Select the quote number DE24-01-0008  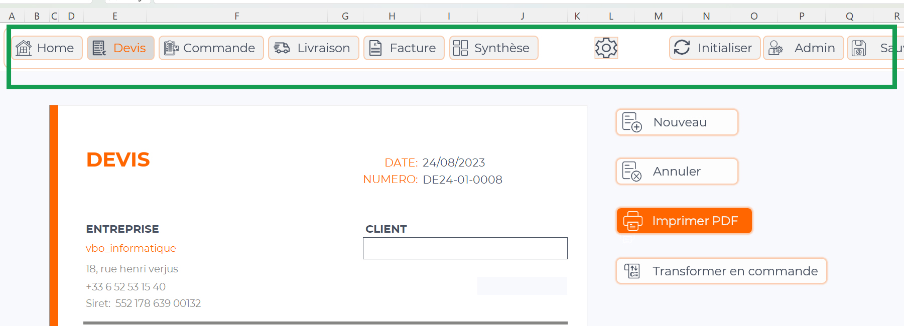click(x=462, y=180)
